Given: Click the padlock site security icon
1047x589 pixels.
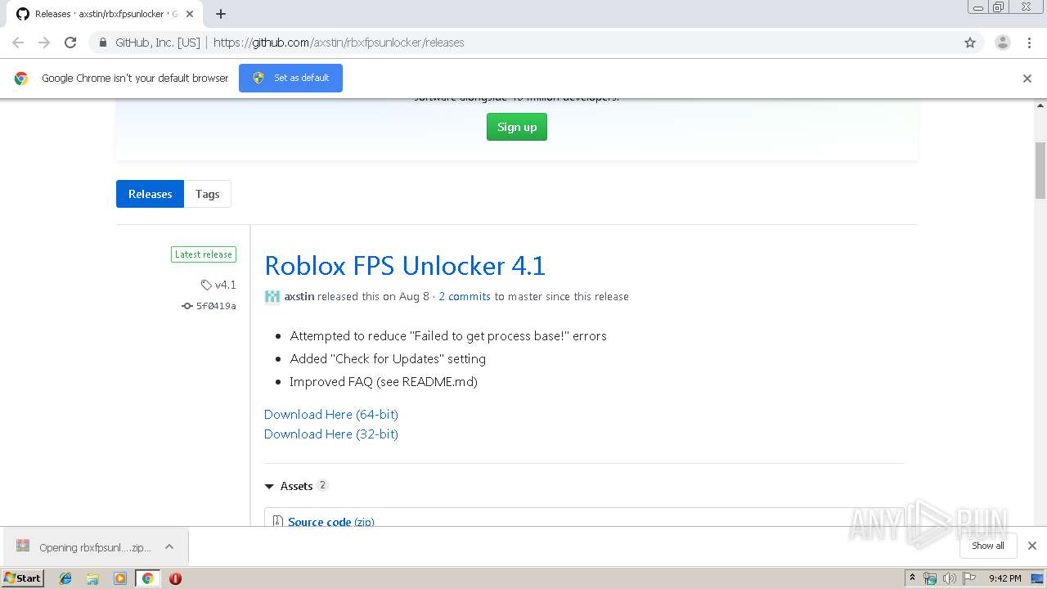Looking at the screenshot, I should click(x=103, y=43).
